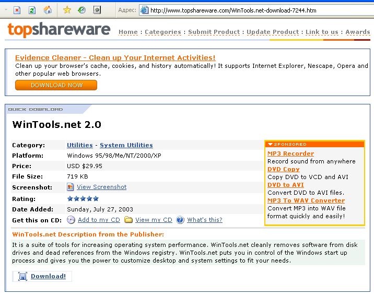Follow the System Utilities category link
This screenshot has width=374, height=296.
(126, 145)
